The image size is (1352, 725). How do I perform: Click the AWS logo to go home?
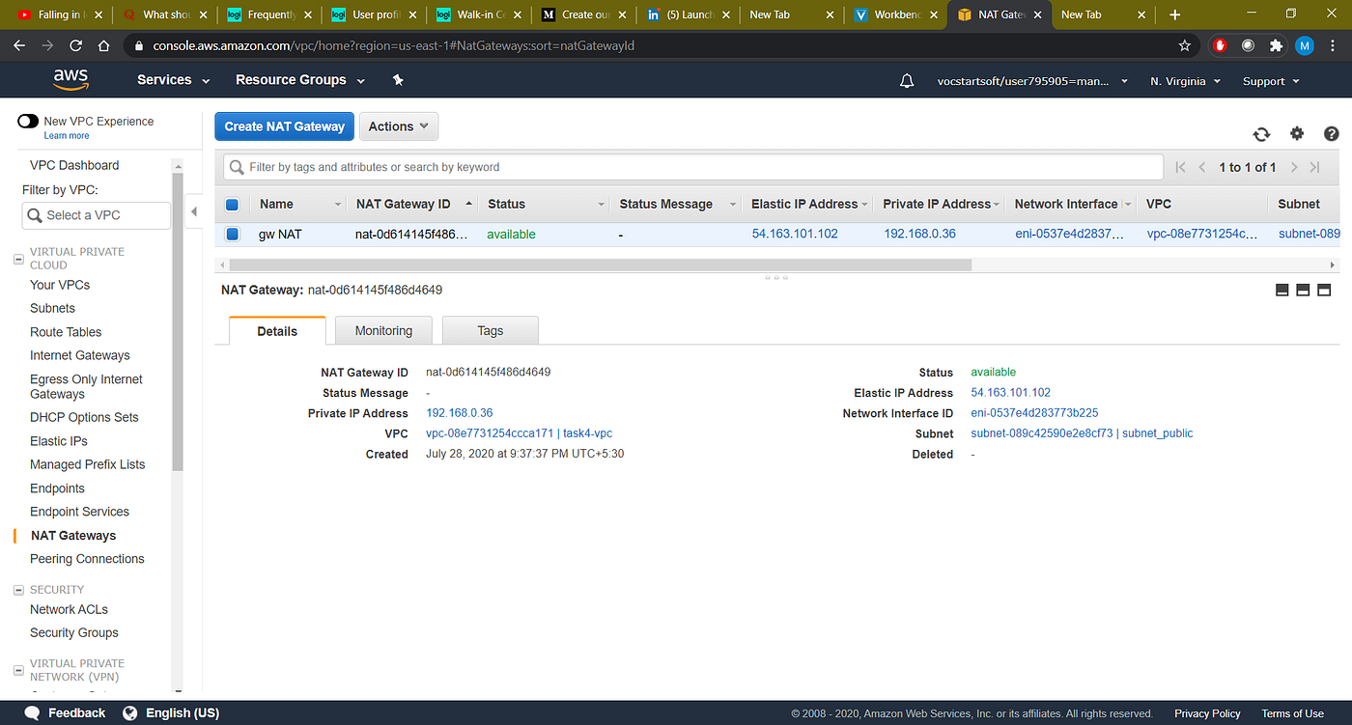coord(70,80)
